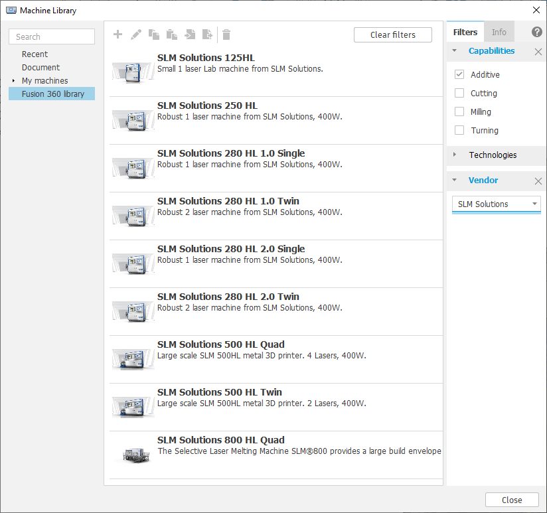Click the Vendor section heading
Image resolution: width=547 pixels, height=513 pixels.
[x=483, y=181]
